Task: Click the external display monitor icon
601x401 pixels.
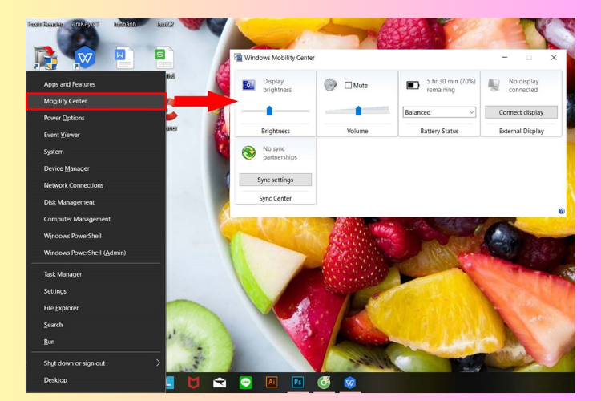Action: (494, 85)
